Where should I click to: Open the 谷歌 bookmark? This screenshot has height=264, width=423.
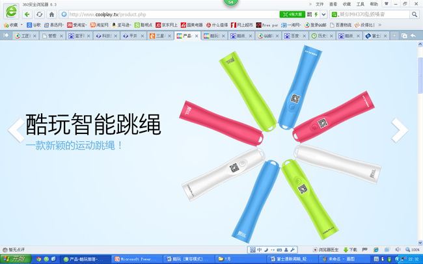point(34,25)
